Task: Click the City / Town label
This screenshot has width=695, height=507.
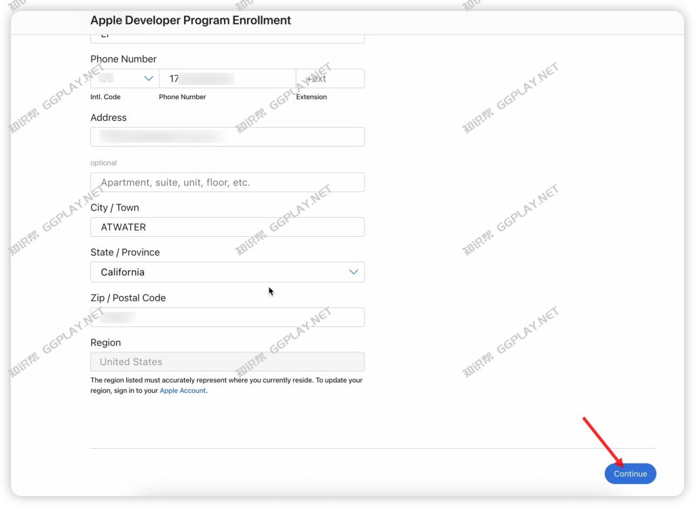Action: [x=115, y=208]
